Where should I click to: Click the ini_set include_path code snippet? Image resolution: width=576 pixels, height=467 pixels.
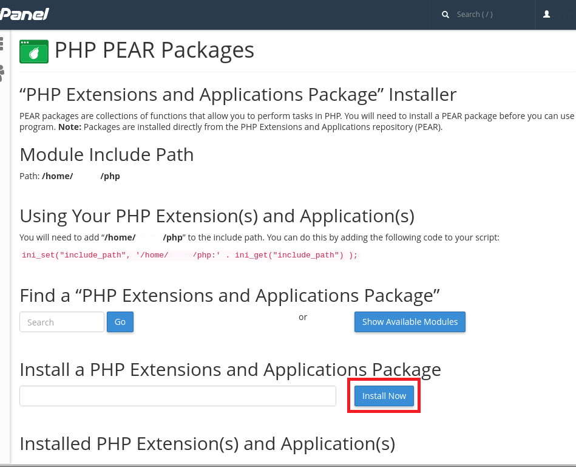point(189,255)
